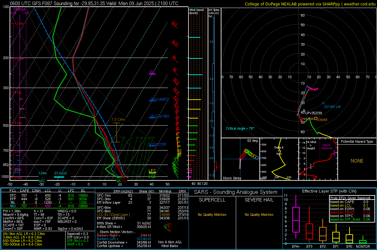Click the blue Bunkers Left = 321/40 kt line
This screenshot has height=250, width=377.
pyautogui.click(x=124, y=239)
